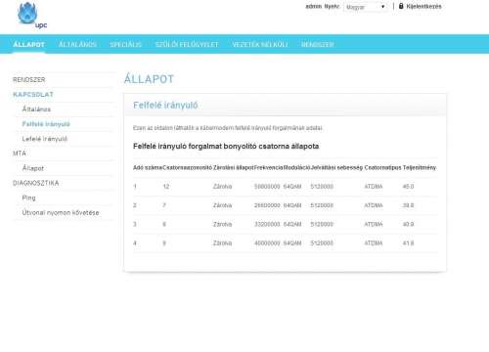Click the admin username text
This screenshot has height=352, width=489.
tap(314, 6)
